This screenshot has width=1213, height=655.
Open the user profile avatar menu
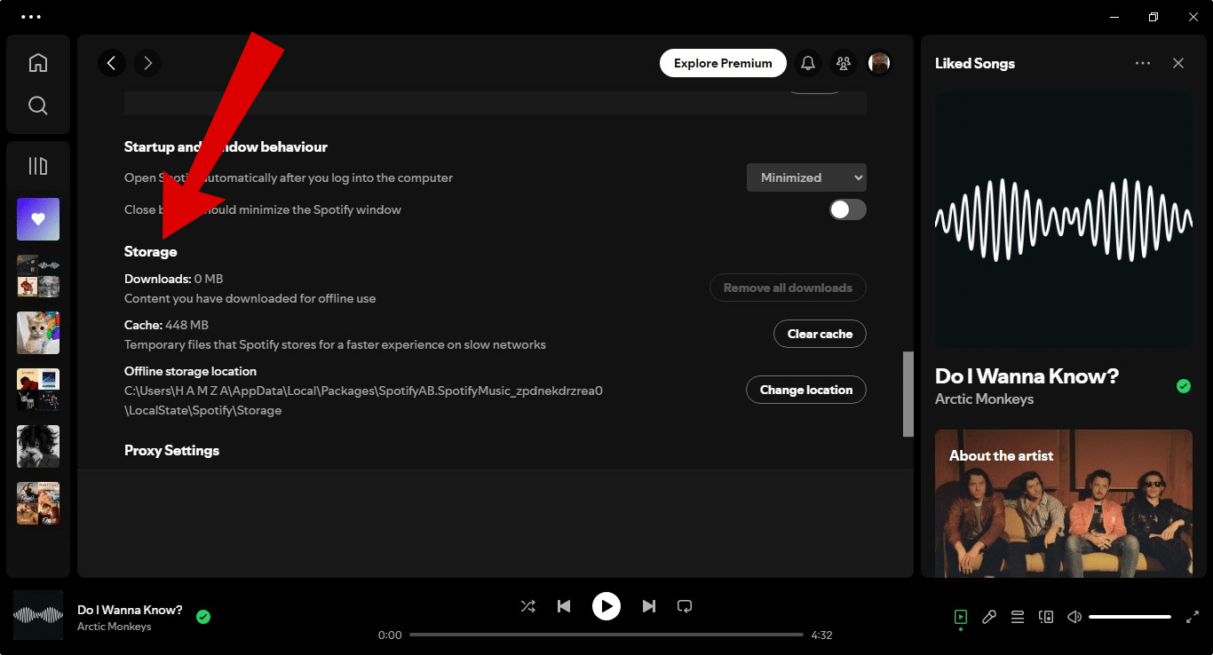[879, 63]
